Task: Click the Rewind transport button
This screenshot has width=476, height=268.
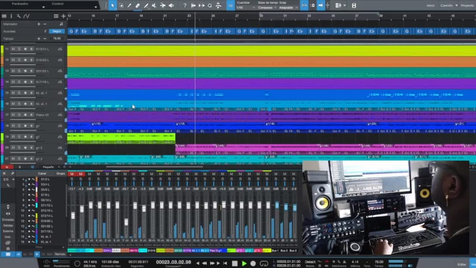Action: [x=205, y=263]
